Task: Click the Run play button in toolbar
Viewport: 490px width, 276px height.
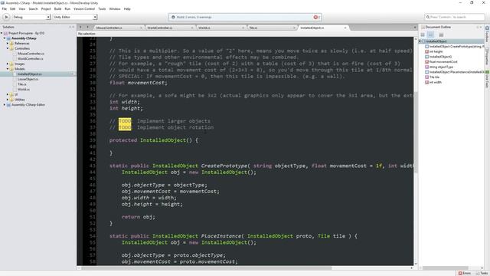Action: coord(6,17)
